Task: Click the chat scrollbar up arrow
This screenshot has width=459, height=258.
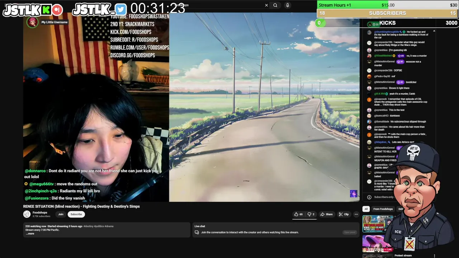Action: (x=434, y=31)
